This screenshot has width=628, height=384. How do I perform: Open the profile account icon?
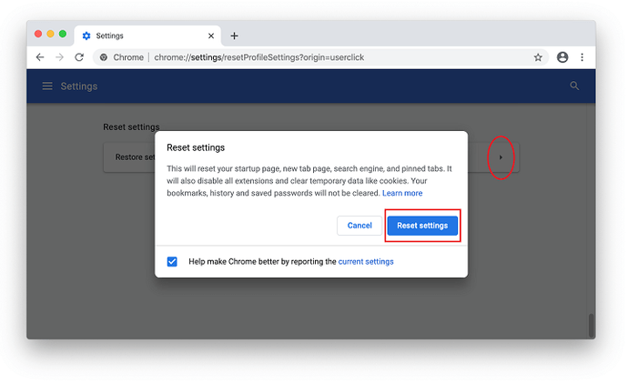562,57
